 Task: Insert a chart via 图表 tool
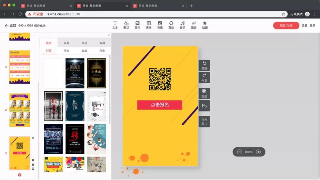pyautogui.click(x=193, y=25)
